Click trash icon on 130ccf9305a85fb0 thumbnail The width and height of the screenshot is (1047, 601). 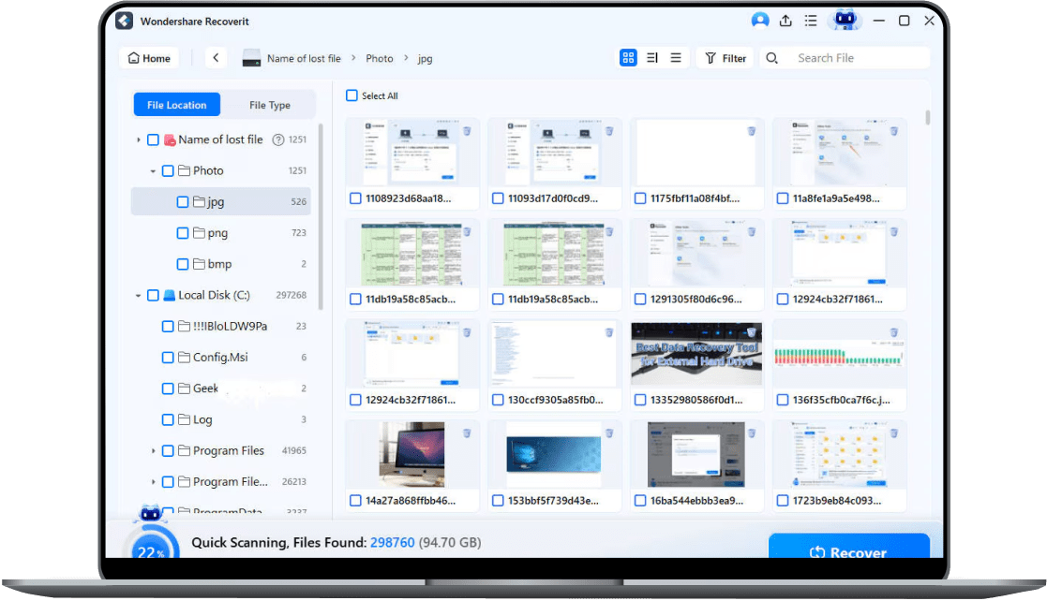(609, 332)
